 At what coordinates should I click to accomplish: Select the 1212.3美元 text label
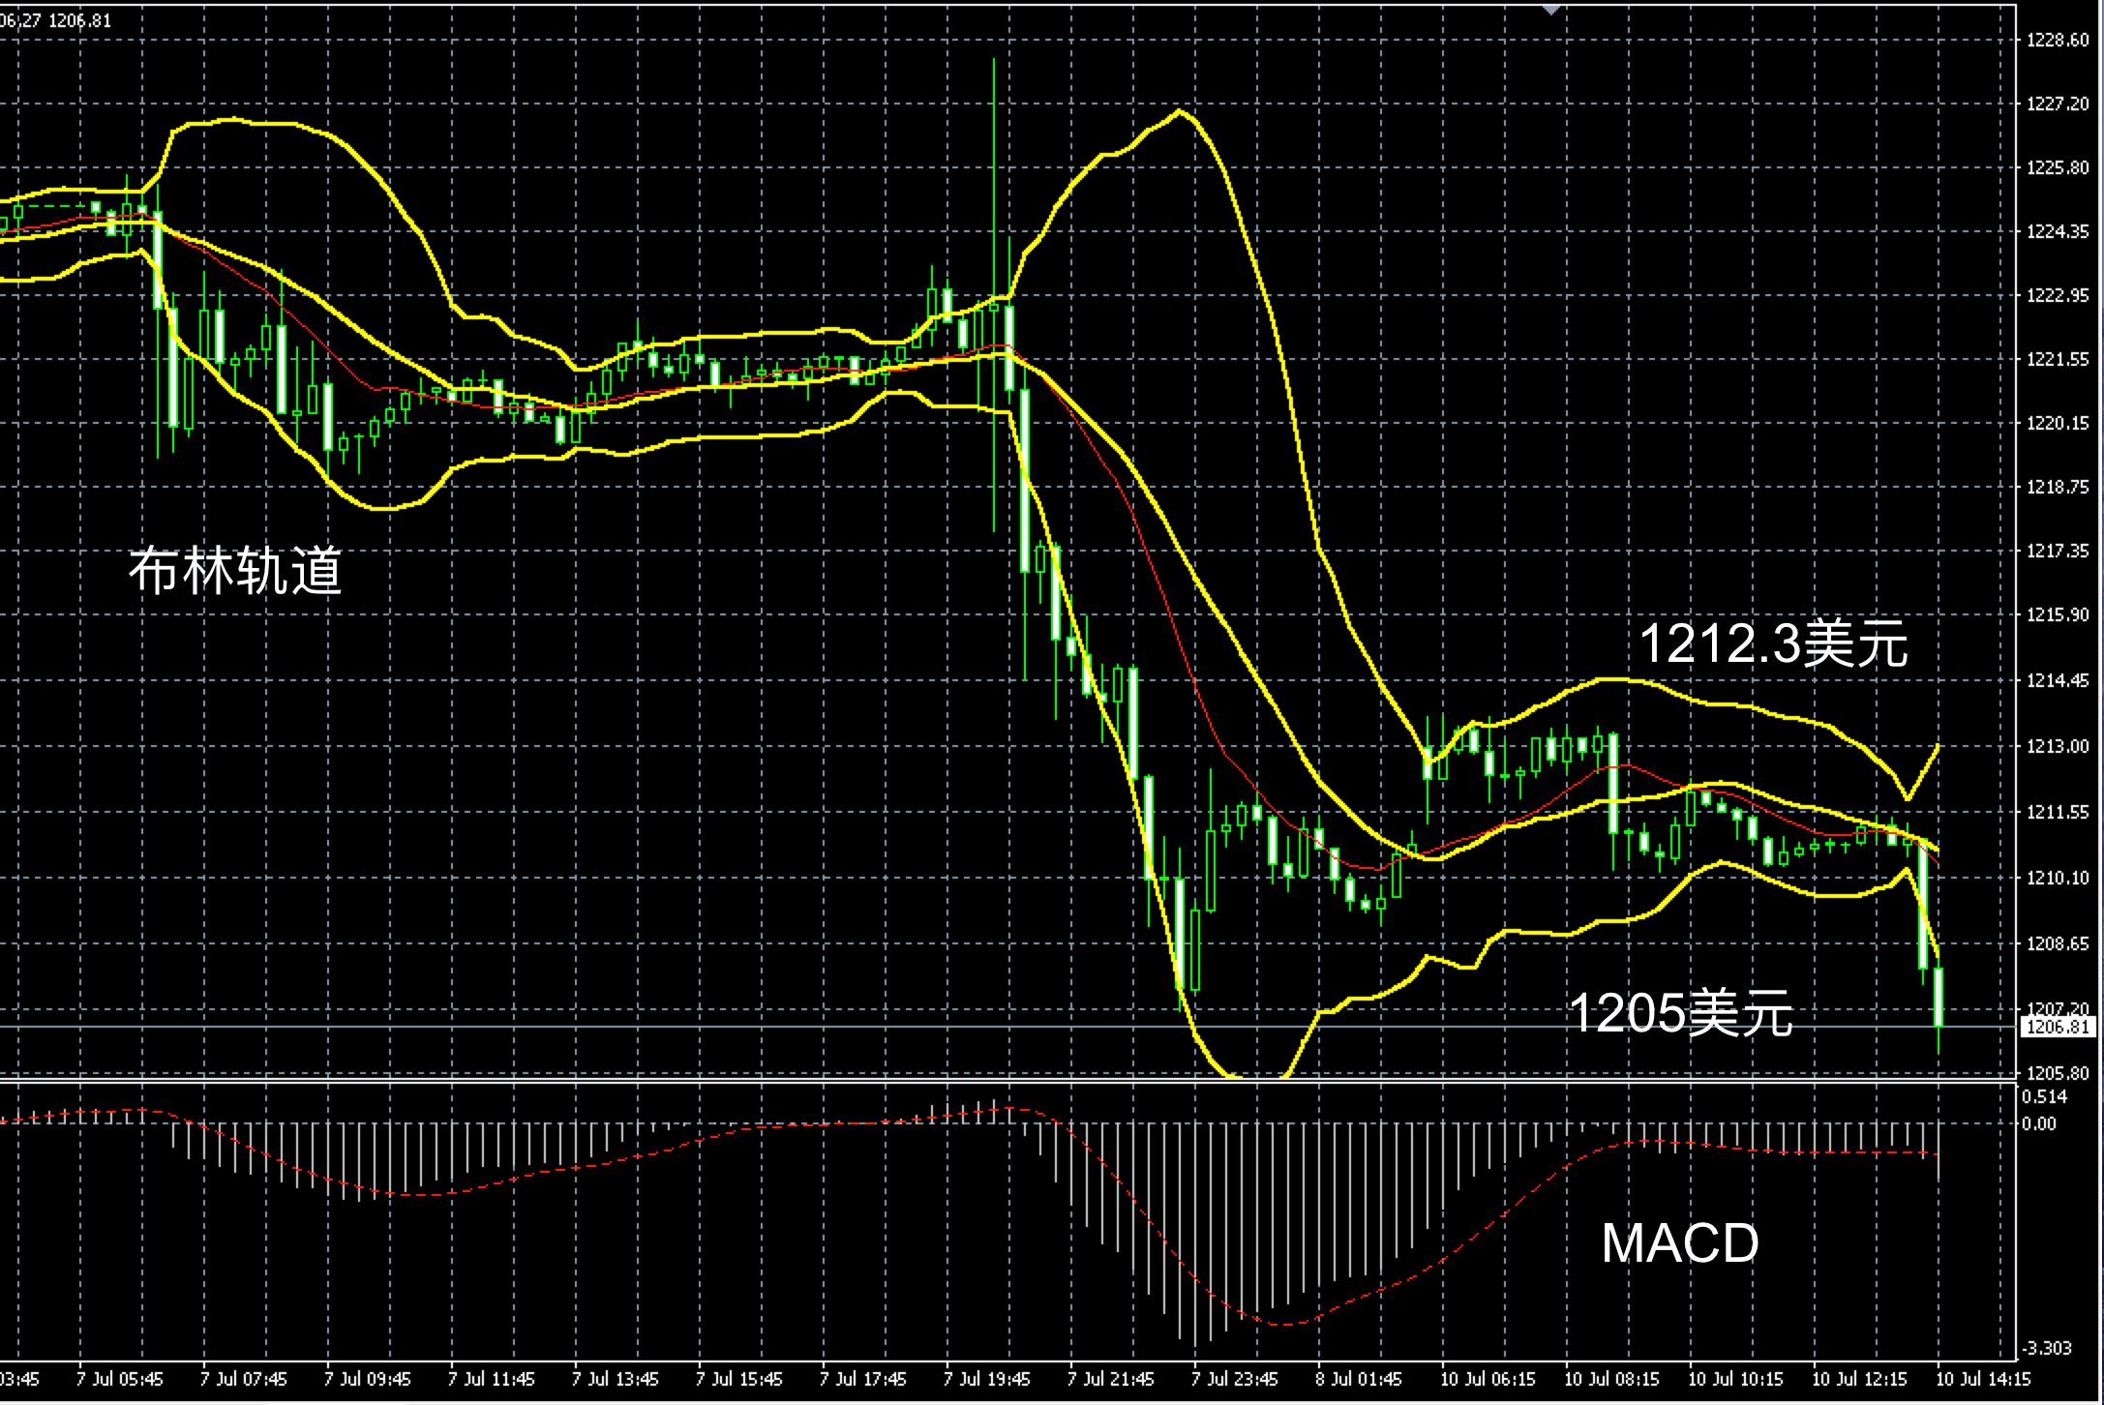[1773, 644]
